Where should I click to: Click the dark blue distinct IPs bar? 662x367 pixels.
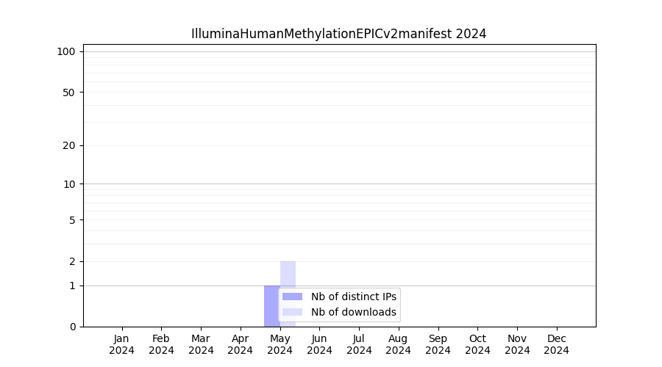(x=271, y=305)
